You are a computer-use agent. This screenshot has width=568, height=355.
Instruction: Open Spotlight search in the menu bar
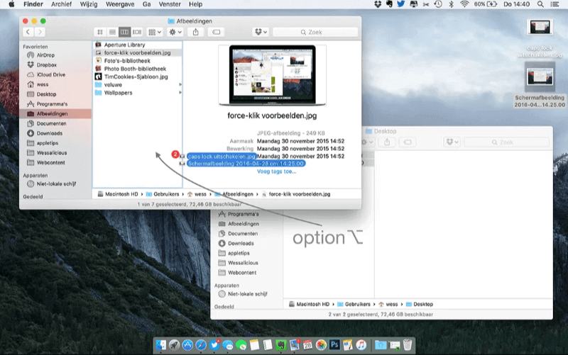click(x=540, y=4)
